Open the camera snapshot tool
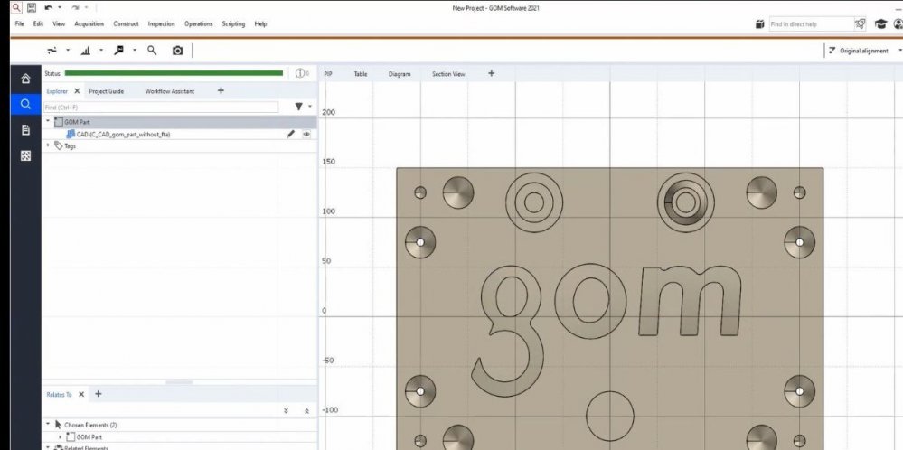Image resolution: width=903 pixels, height=450 pixels. (x=177, y=51)
